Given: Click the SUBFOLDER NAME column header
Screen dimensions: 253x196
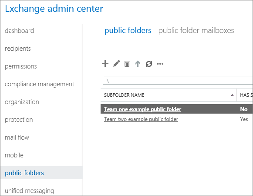Looking at the screenshot, I should (169, 95).
